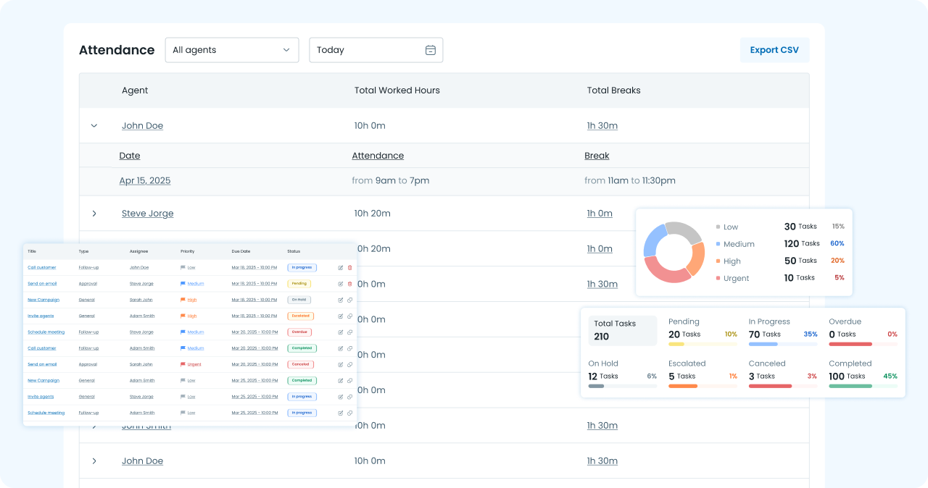Viewport: 928px width, 488px height.
Task: Open the All agents dropdown
Action: [x=232, y=50]
